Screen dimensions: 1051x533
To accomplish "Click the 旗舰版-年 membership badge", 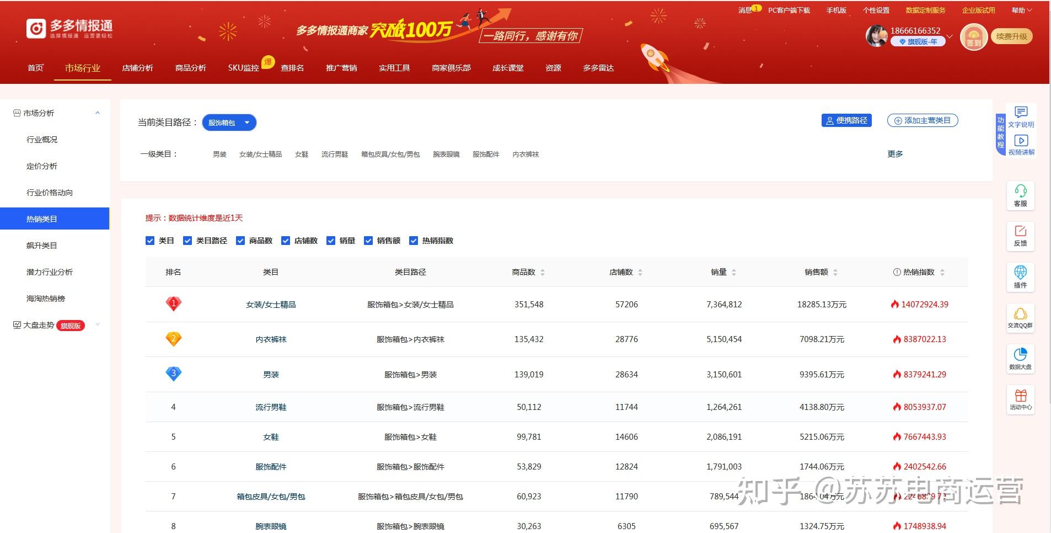I will [918, 42].
